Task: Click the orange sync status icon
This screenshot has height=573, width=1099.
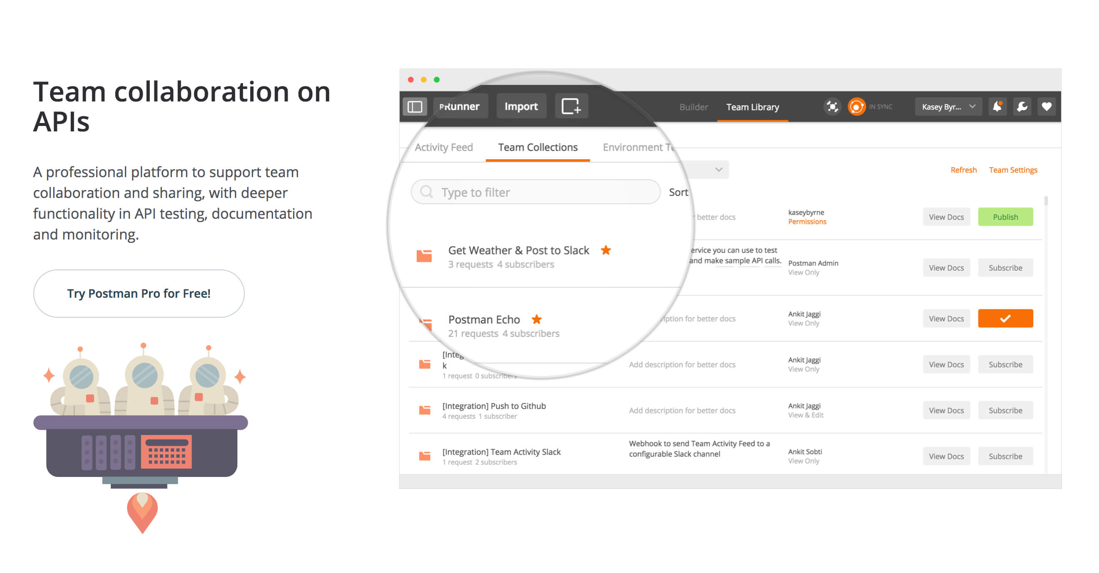Action: (856, 106)
